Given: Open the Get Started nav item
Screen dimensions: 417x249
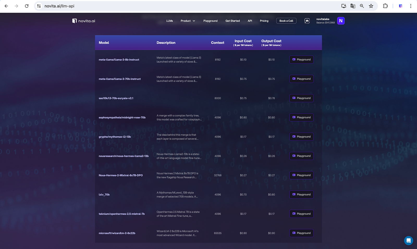Looking at the screenshot, I should pos(233,21).
